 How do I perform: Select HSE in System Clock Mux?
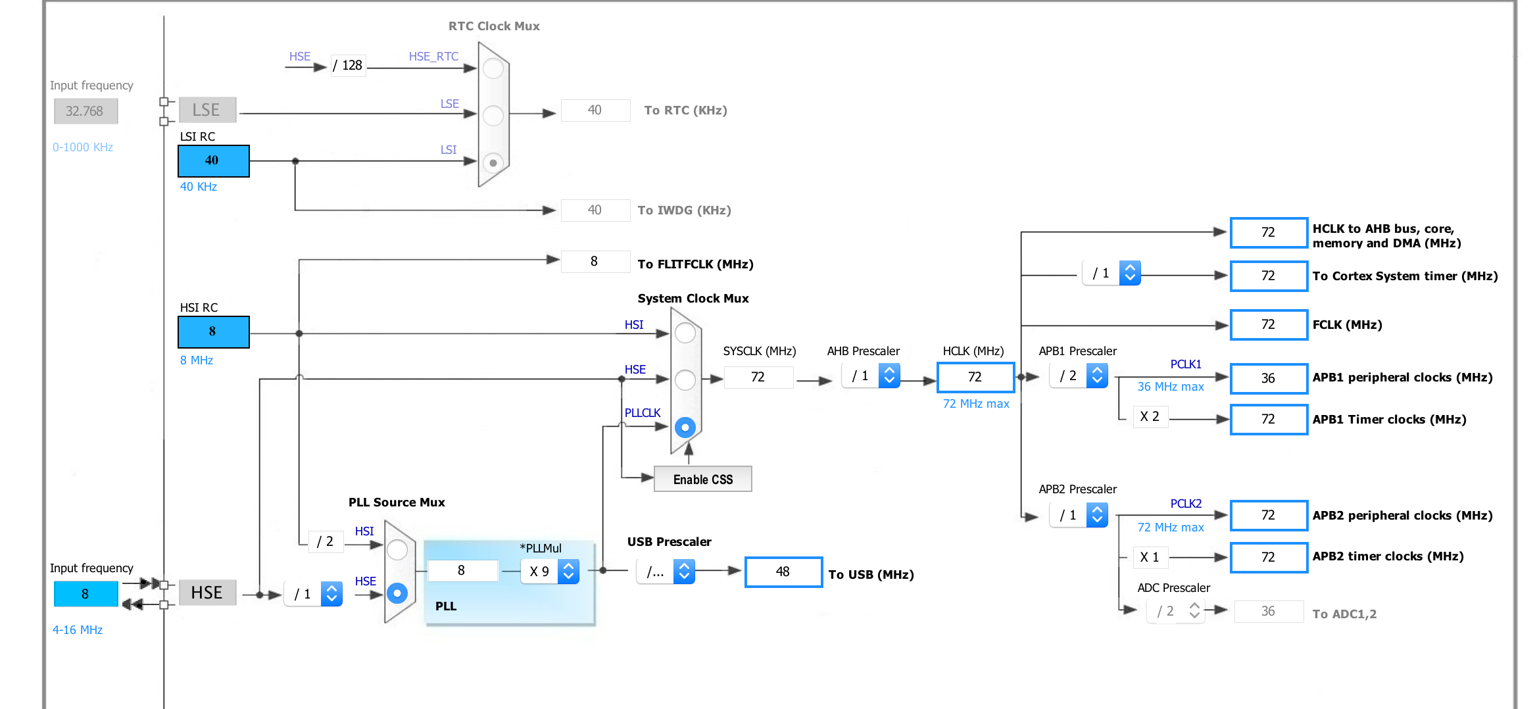coord(685,379)
